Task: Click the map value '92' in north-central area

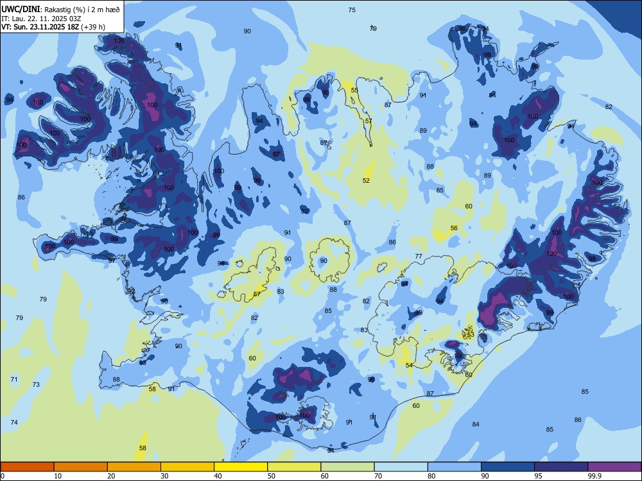Action: coord(304,211)
